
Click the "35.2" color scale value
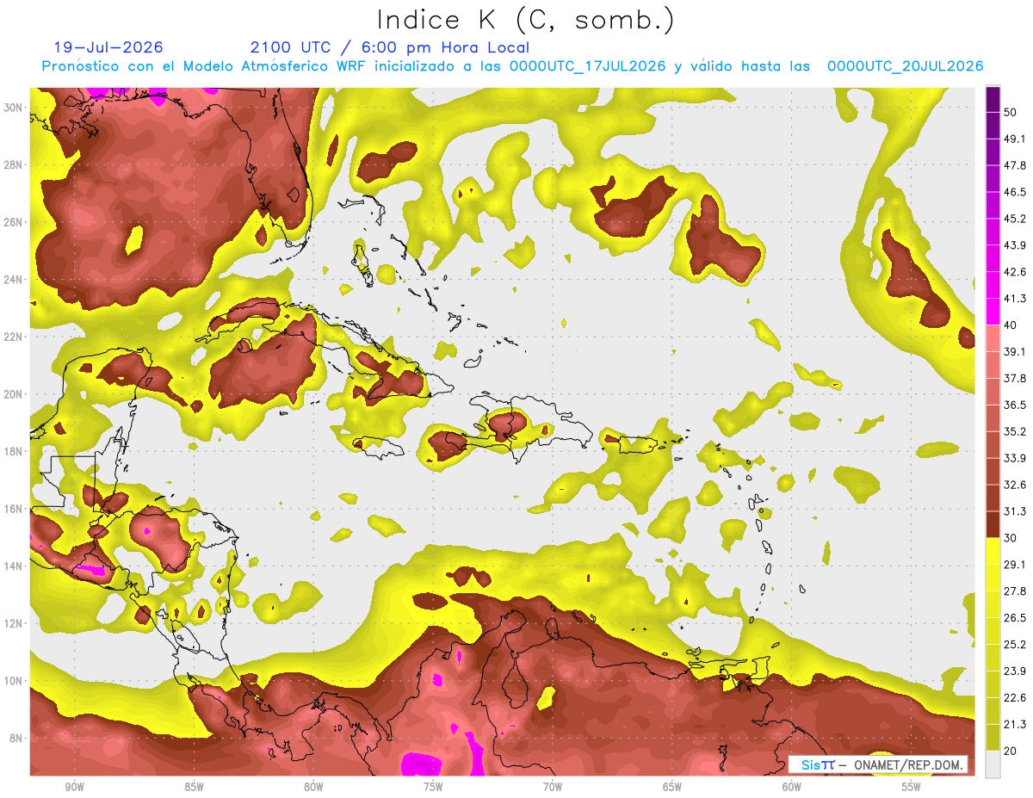coord(1015,431)
